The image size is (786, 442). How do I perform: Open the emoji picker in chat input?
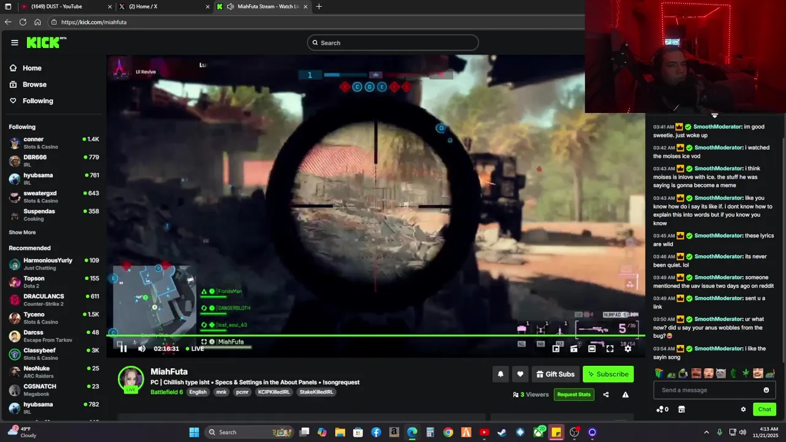pyautogui.click(x=766, y=390)
